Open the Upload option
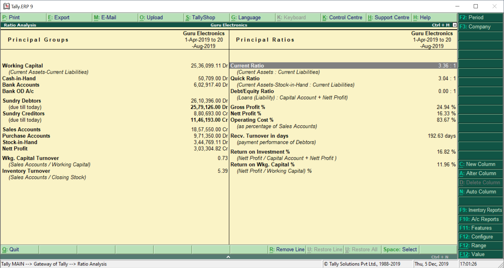 161,18
